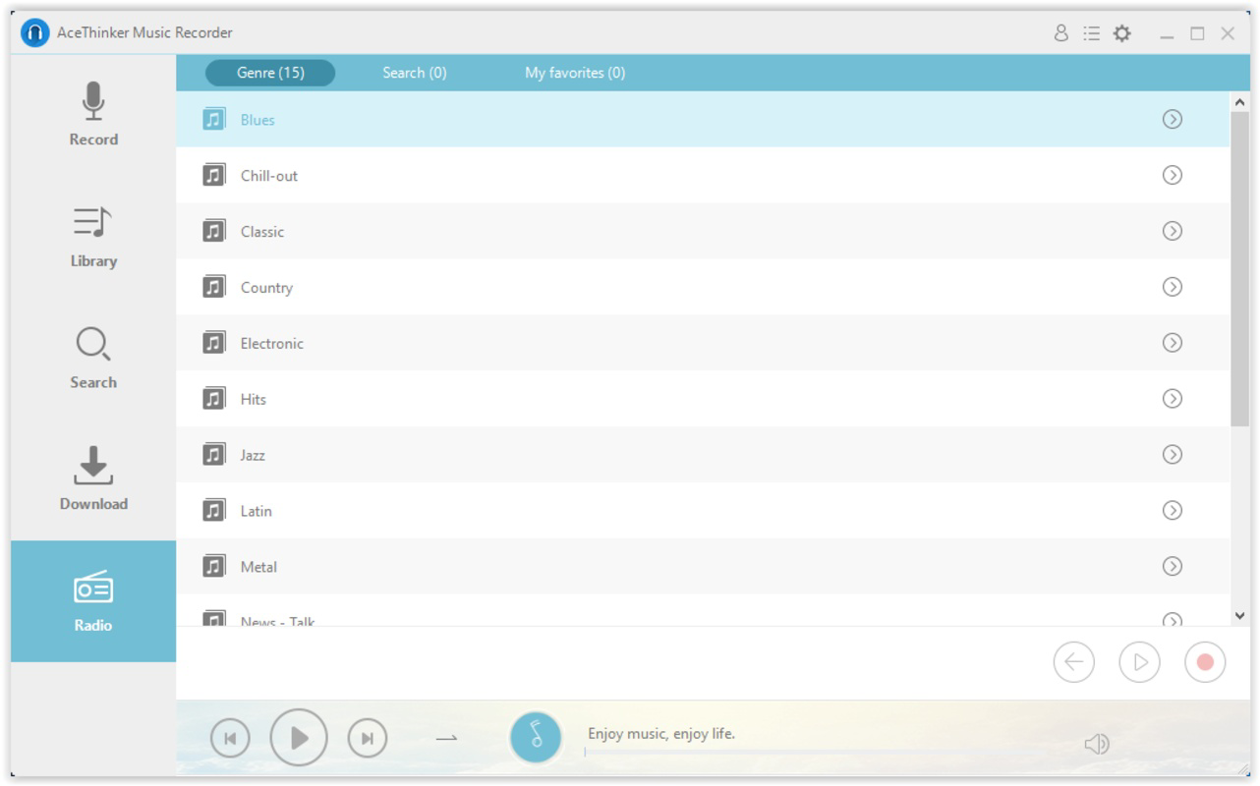Click the music note icon next to Jazz
Image resolution: width=1260 pixels, height=786 pixels.
coord(214,454)
